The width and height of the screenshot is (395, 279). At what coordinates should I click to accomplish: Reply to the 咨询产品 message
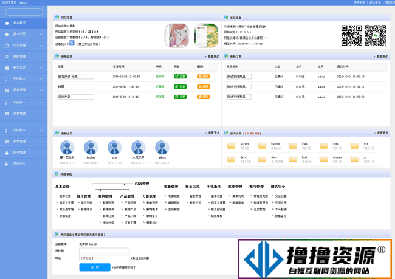pos(180,97)
